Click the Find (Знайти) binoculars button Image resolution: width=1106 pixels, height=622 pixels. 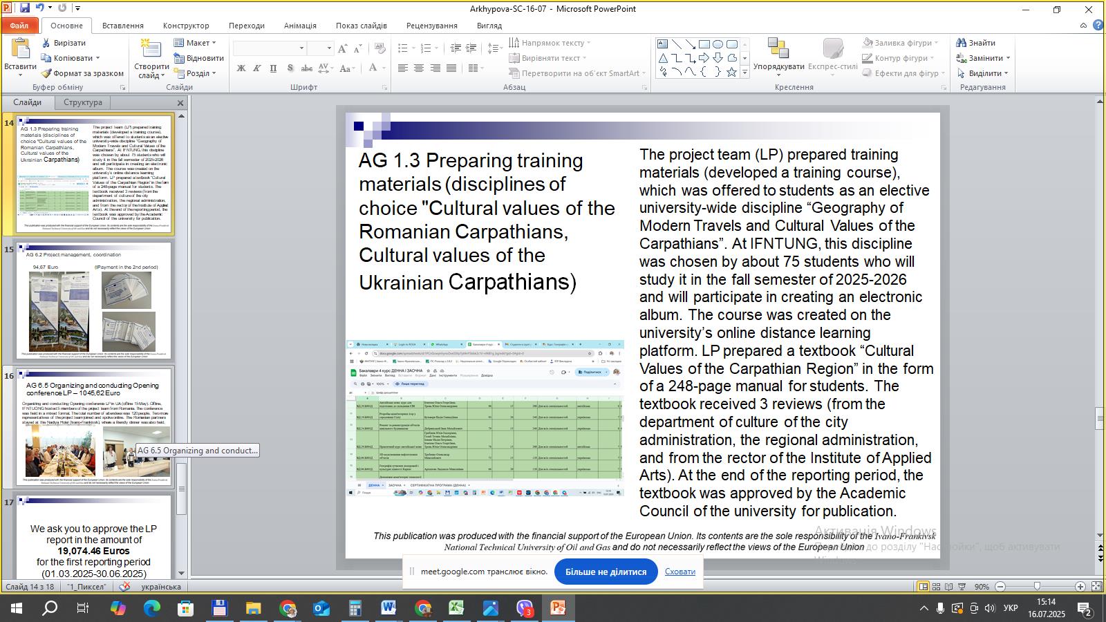click(976, 43)
